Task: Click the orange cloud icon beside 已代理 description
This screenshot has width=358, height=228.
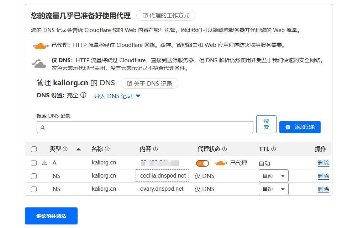Action: [41, 46]
